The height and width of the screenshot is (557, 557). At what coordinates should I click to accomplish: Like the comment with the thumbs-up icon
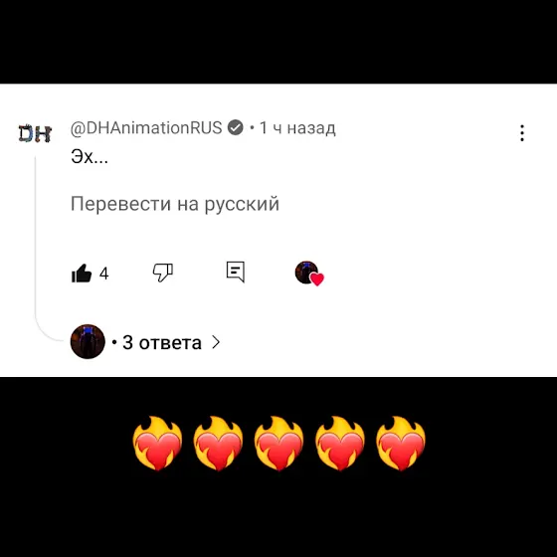(82, 274)
